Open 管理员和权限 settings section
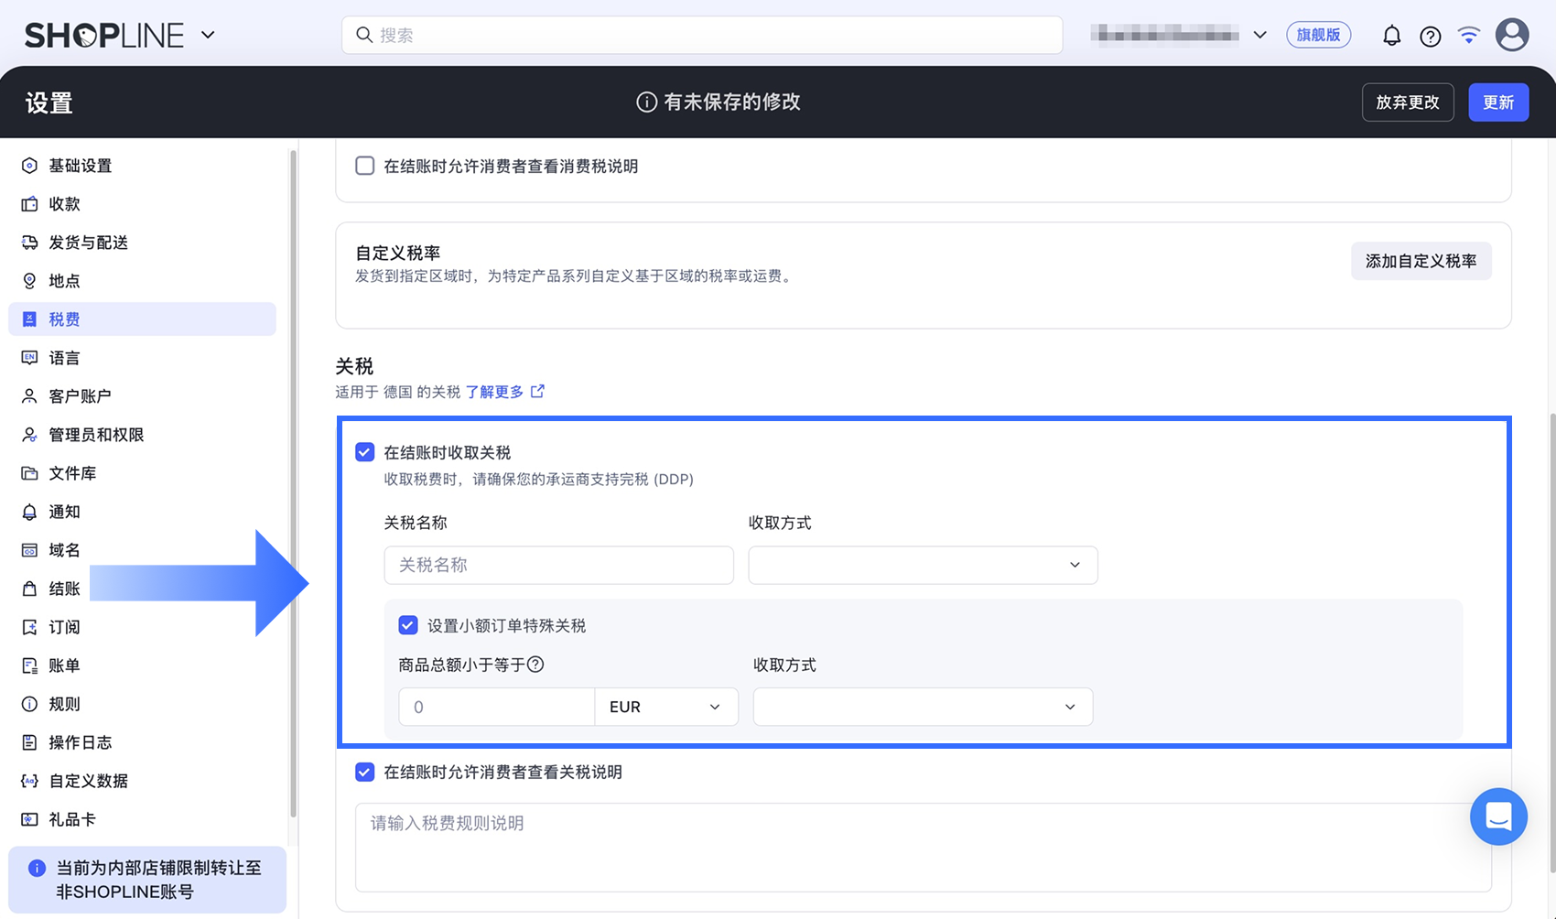 point(142,435)
